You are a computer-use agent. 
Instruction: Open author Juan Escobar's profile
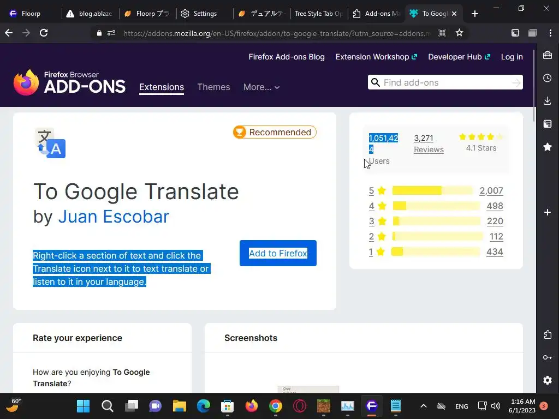tap(114, 217)
